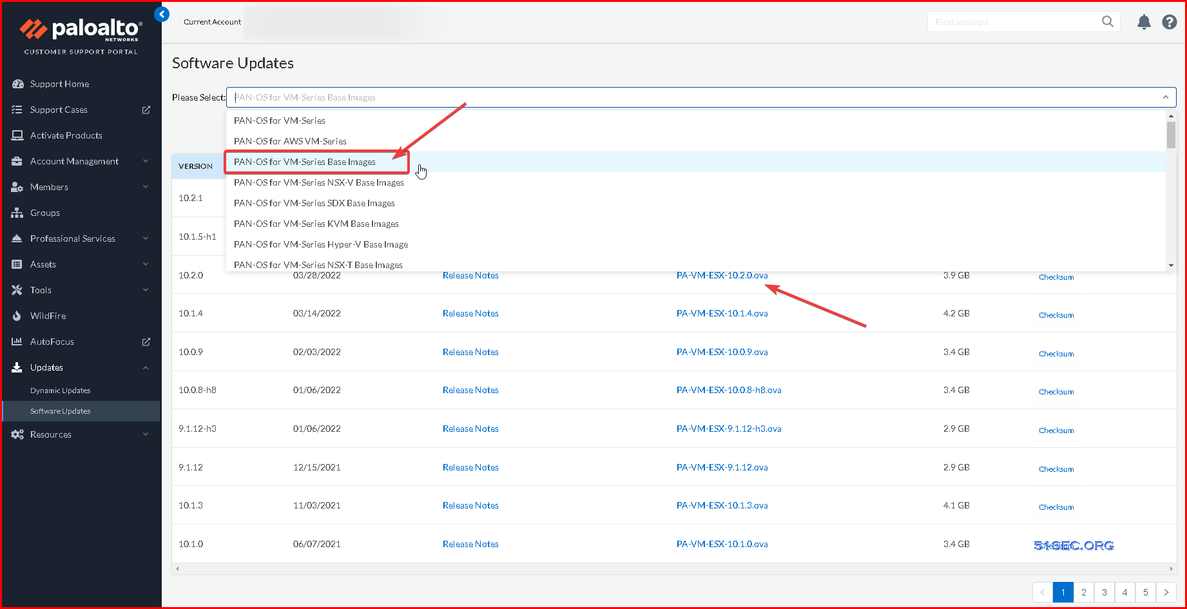
Task: Click the Account Management briefcase icon
Action: [17, 161]
